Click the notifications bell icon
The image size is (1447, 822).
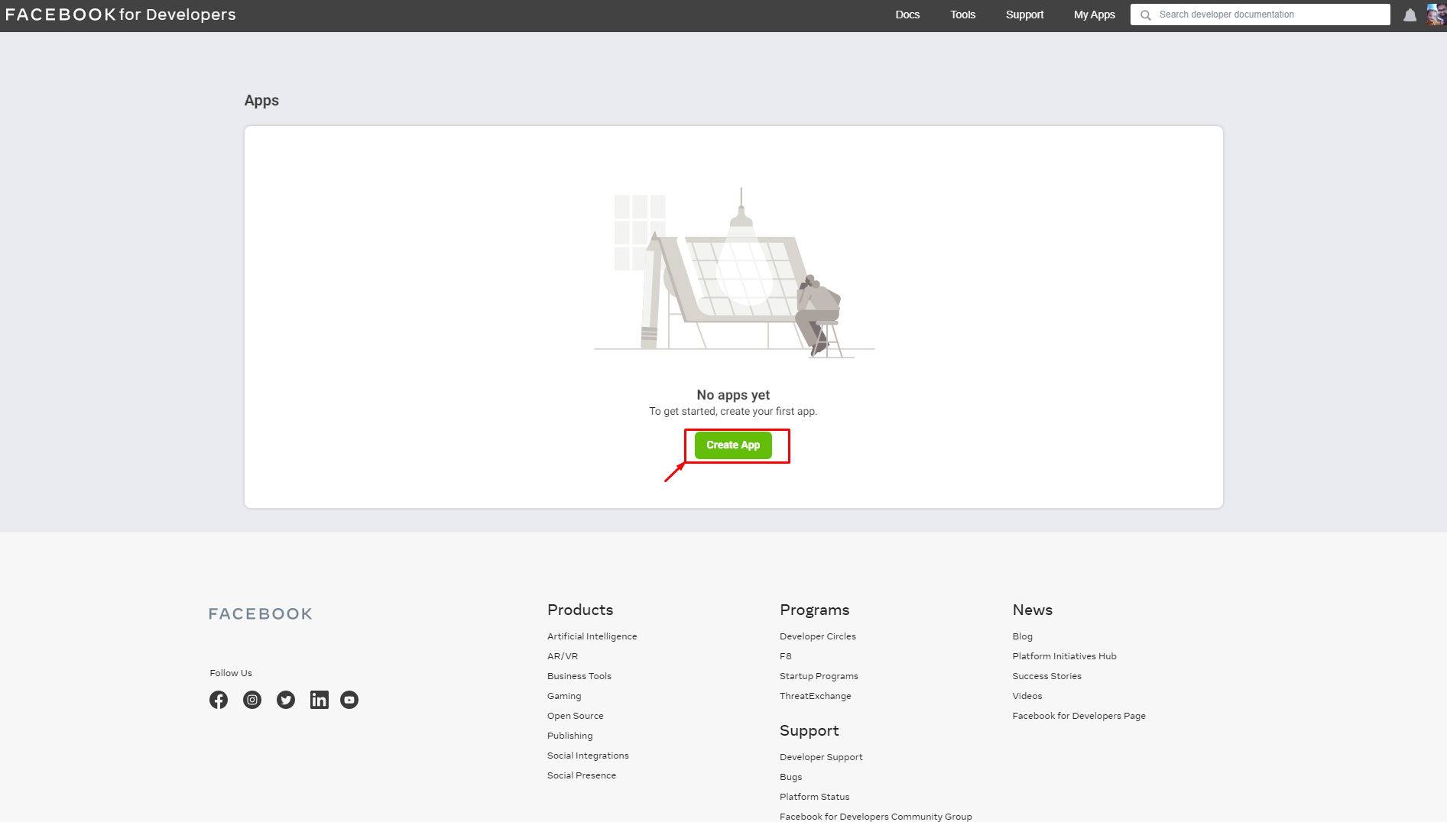point(1410,15)
